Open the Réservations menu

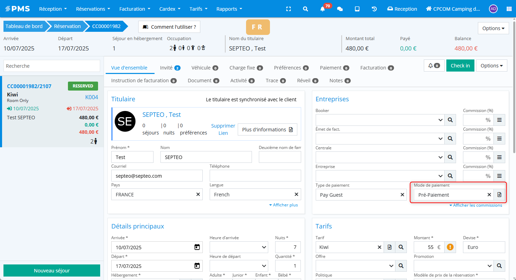(93, 9)
